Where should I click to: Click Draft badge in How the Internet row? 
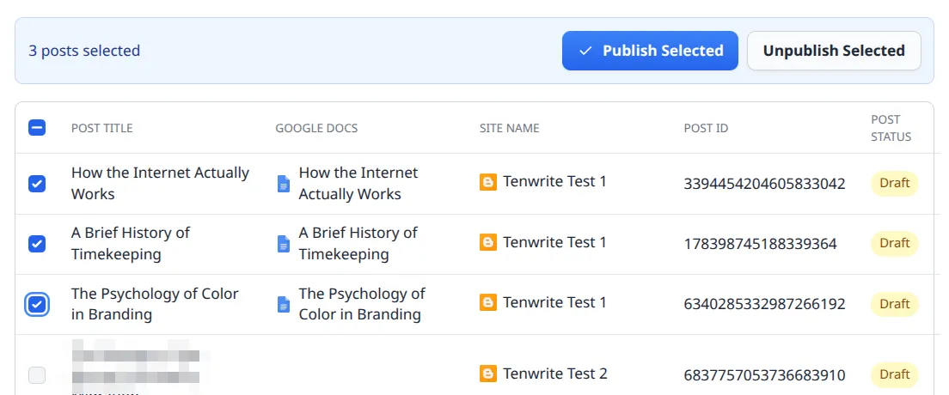[895, 183]
